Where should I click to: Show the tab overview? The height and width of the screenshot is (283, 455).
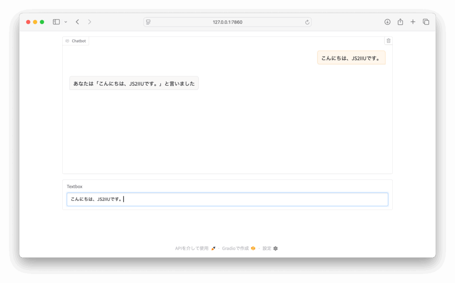click(x=426, y=22)
